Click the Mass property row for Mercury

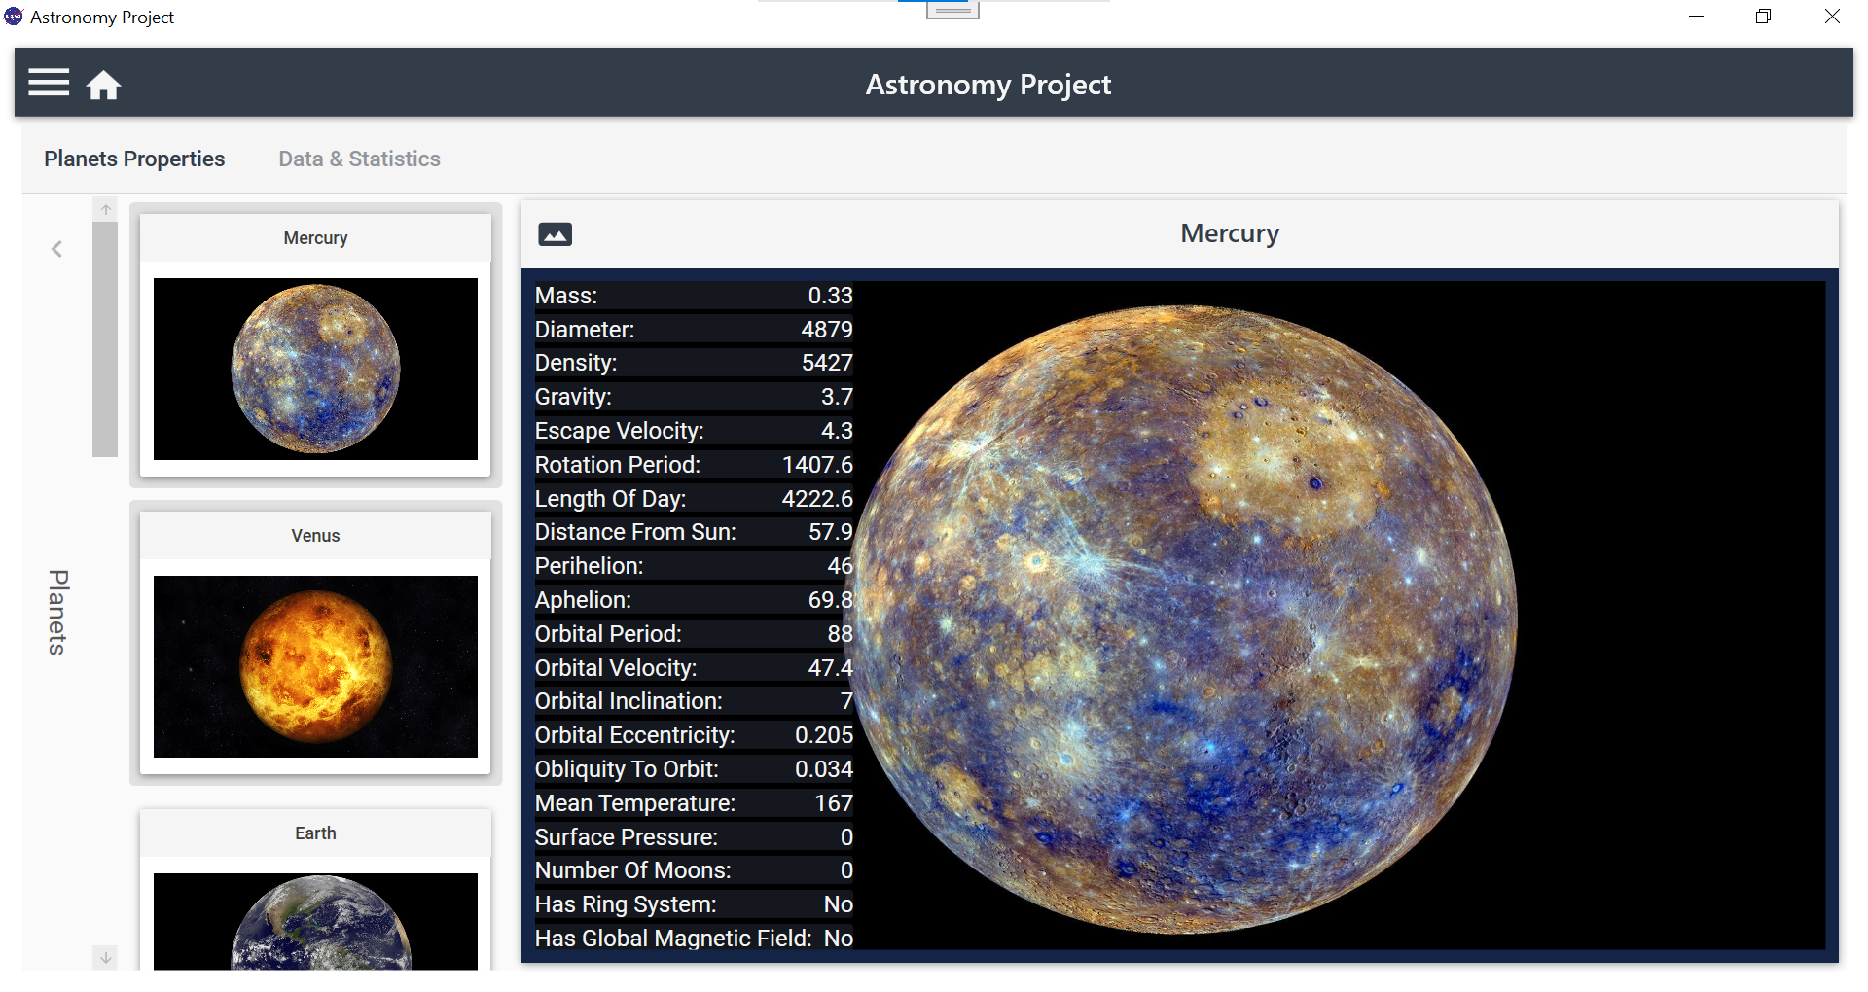point(693,295)
